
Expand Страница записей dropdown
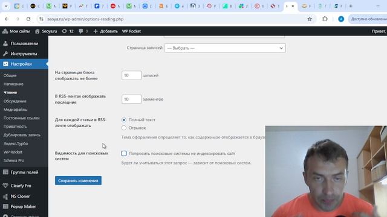[x=225, y=48]
